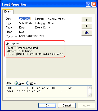Select the highlighted date 2/3/2009
Image resolution: width=98 pixels, height=111 pixels.
(x=25, y=19)
